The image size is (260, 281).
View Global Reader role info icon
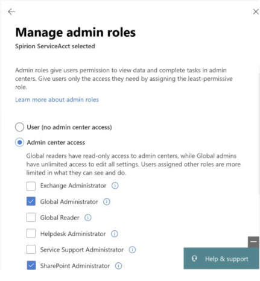click(88, 218)
